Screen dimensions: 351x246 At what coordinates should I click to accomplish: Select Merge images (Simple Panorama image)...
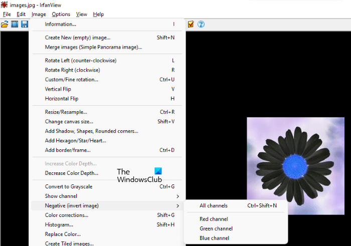(x=107, y=47)
